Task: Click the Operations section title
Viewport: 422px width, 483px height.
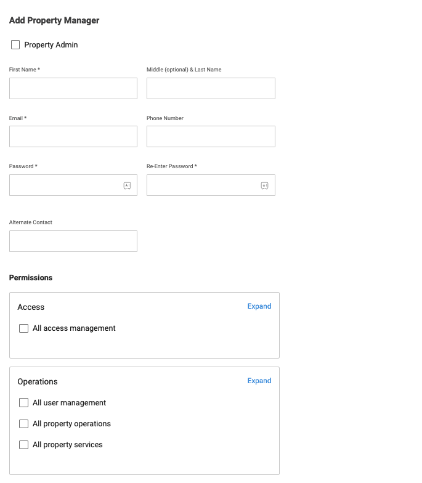Action: coord(38,381)
